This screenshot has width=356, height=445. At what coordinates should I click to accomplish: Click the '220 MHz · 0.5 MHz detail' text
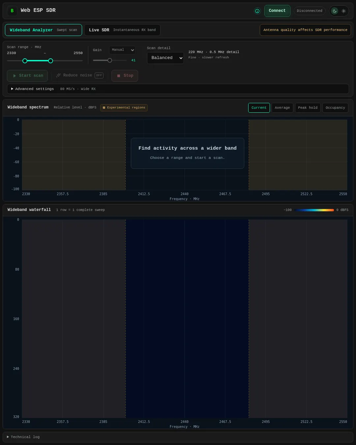214,52
